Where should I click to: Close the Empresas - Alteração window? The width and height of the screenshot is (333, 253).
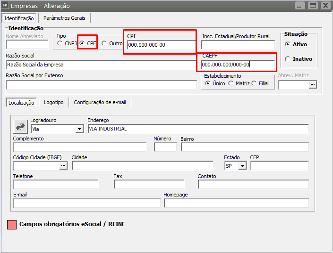coord(325,6)
